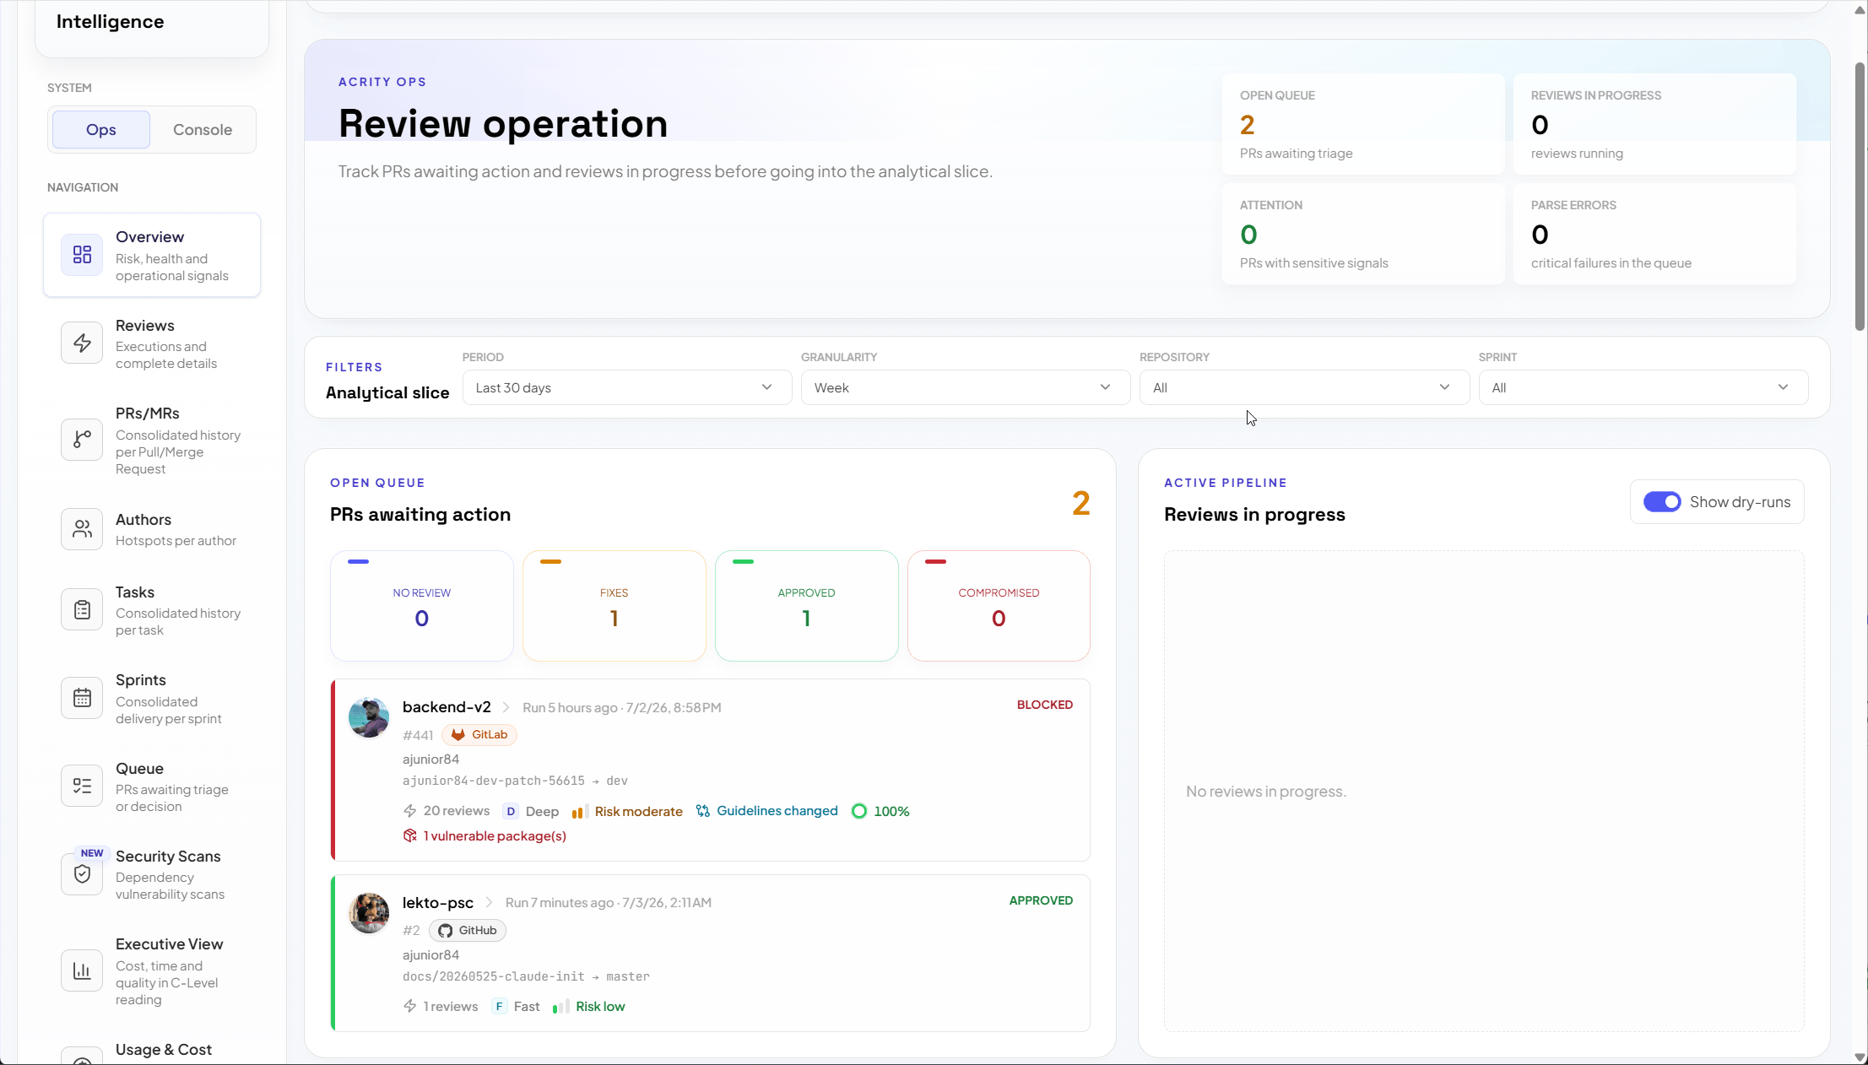Click the Risk low bars icon
Image resolution: width=1868 pixels, height=1065 pixels.
click(560, 1007)
